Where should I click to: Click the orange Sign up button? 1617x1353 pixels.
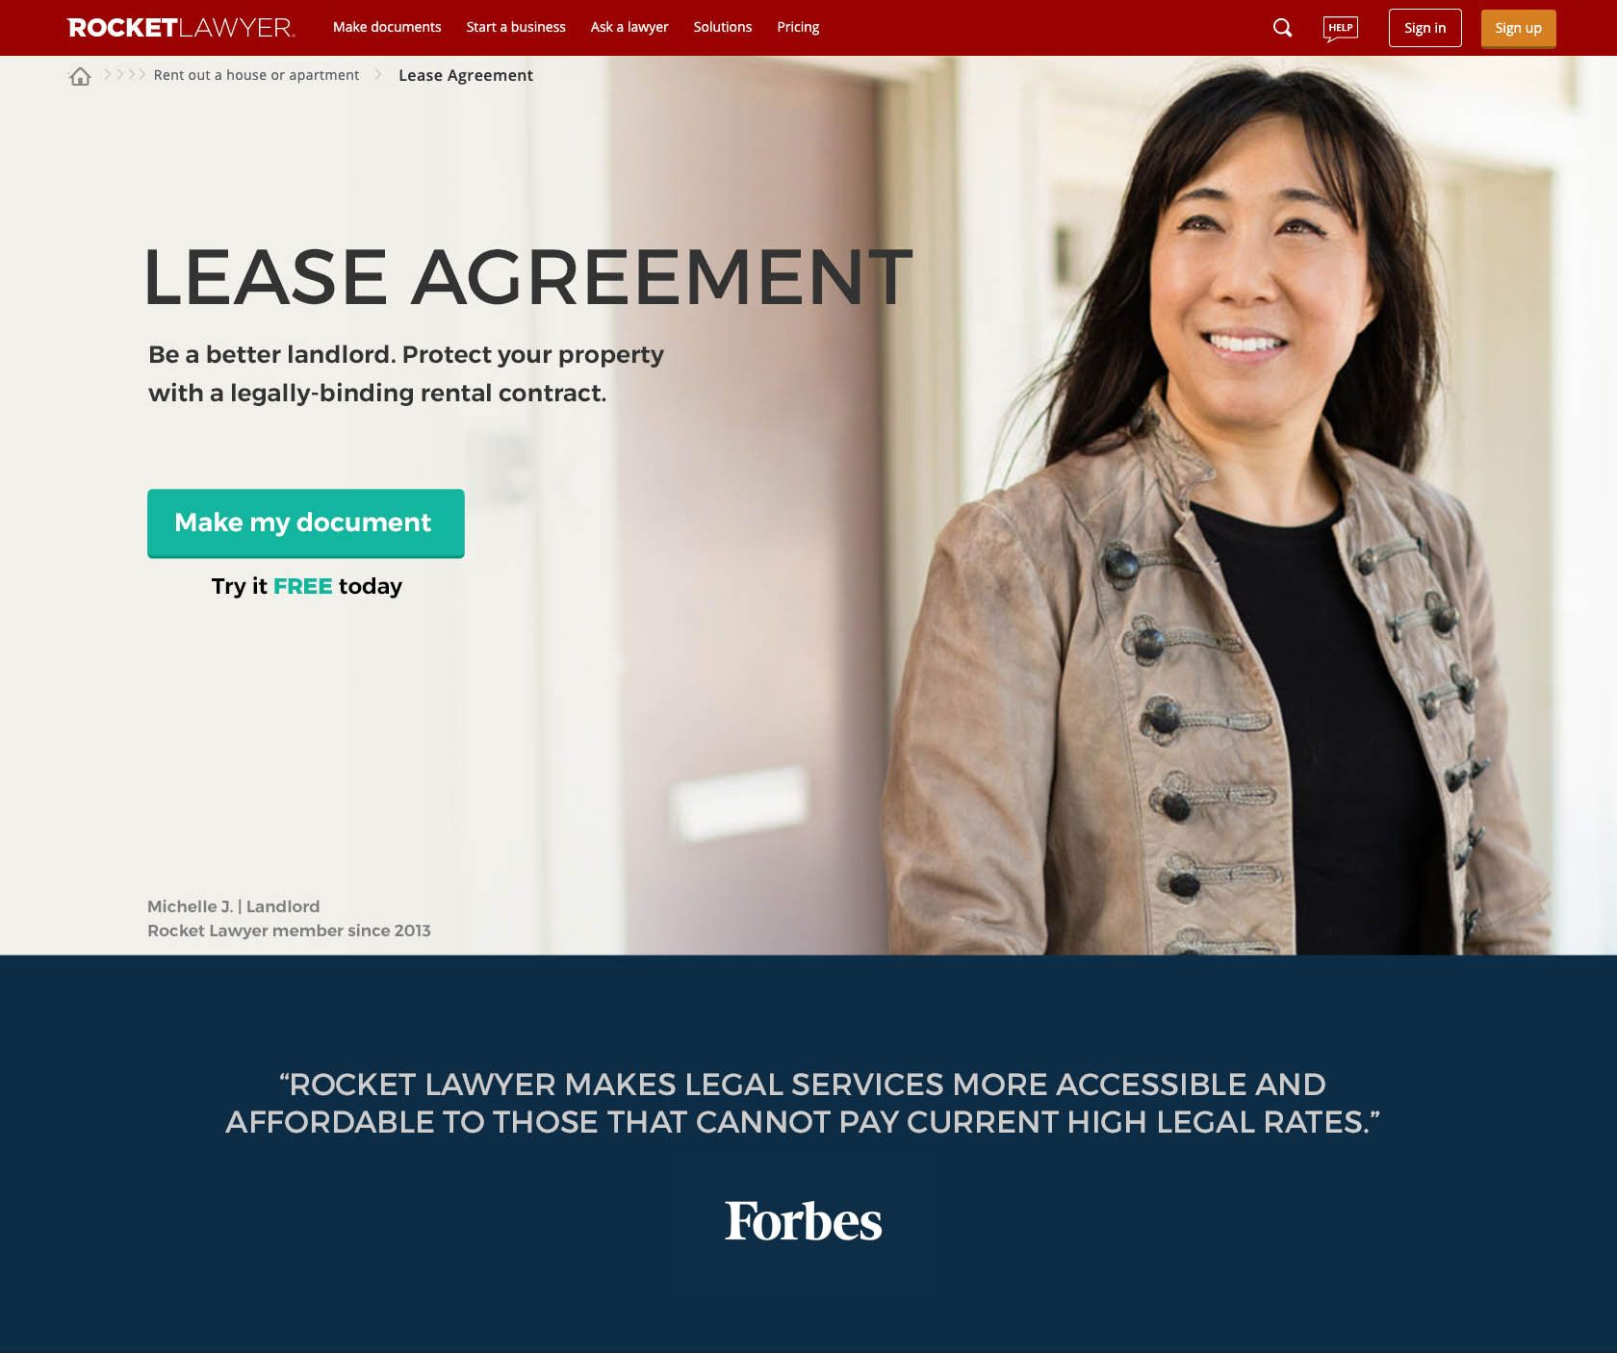1519,28
